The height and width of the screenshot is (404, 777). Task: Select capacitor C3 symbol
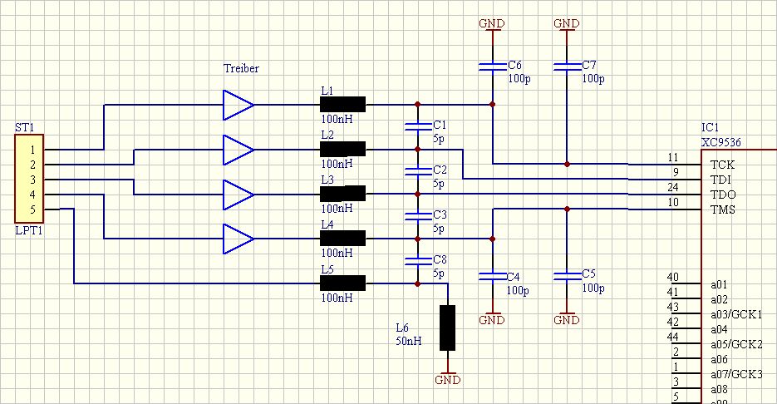418,216
